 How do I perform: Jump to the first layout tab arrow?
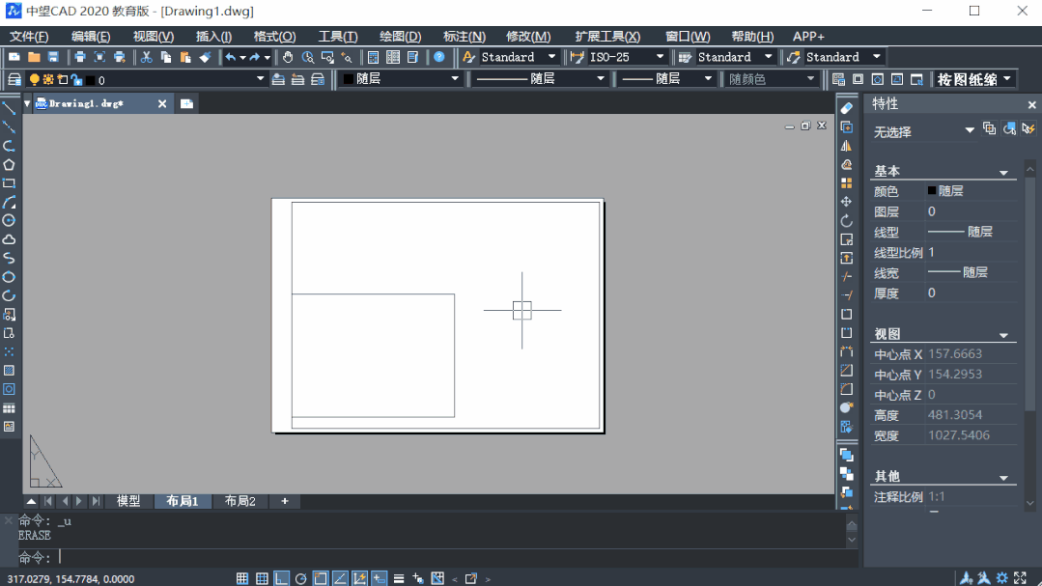tap(48, 501)
